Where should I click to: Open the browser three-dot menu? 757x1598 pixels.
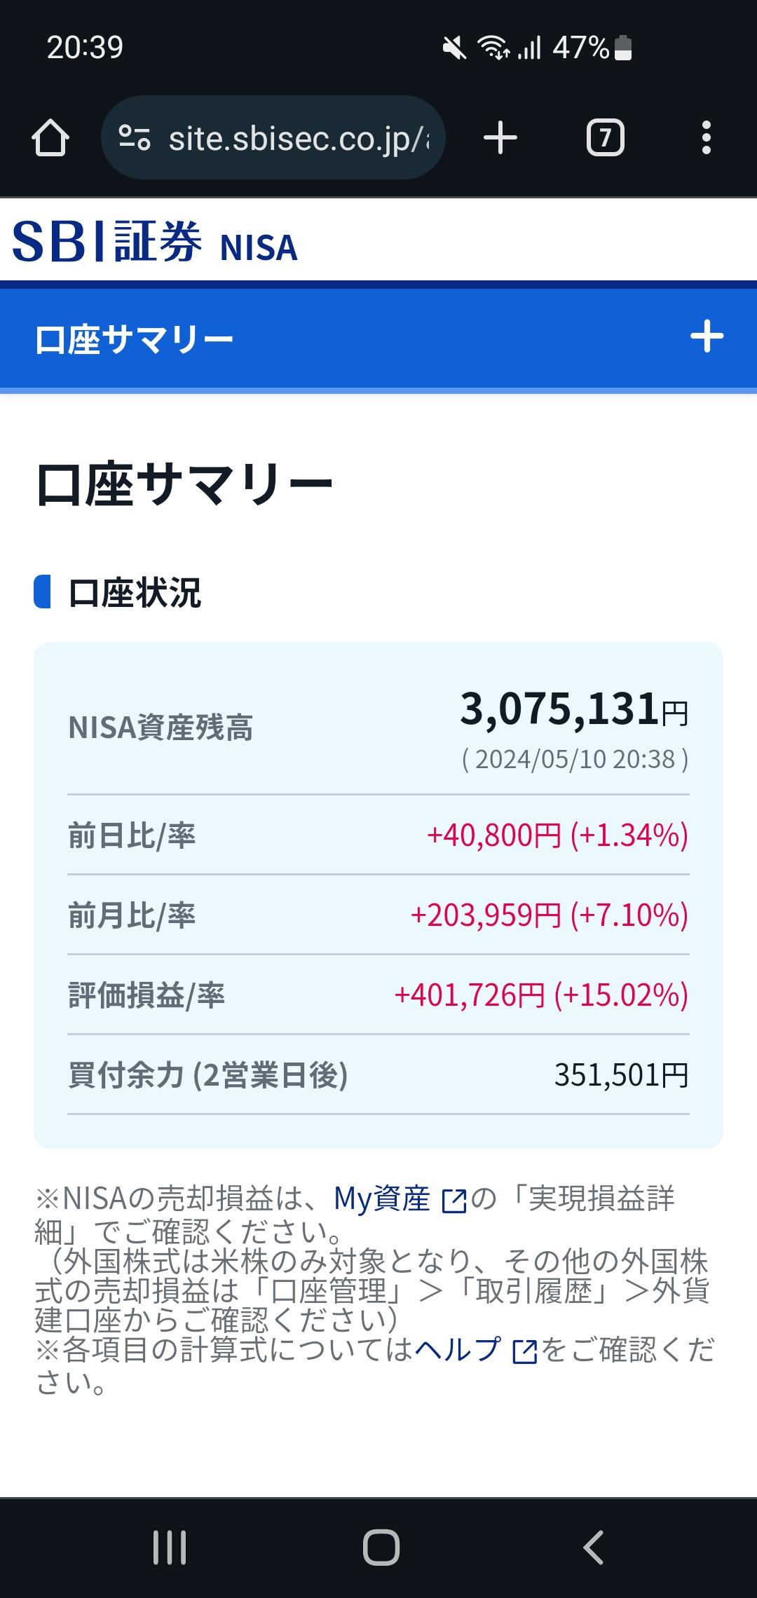(x=707, y=137)
